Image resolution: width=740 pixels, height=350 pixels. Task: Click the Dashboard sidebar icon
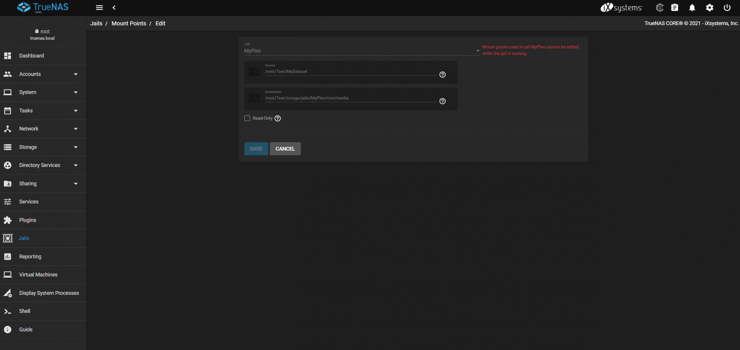8,56
